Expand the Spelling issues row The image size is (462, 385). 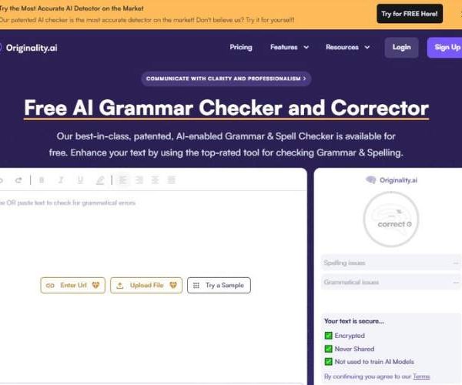pos(391,263)
